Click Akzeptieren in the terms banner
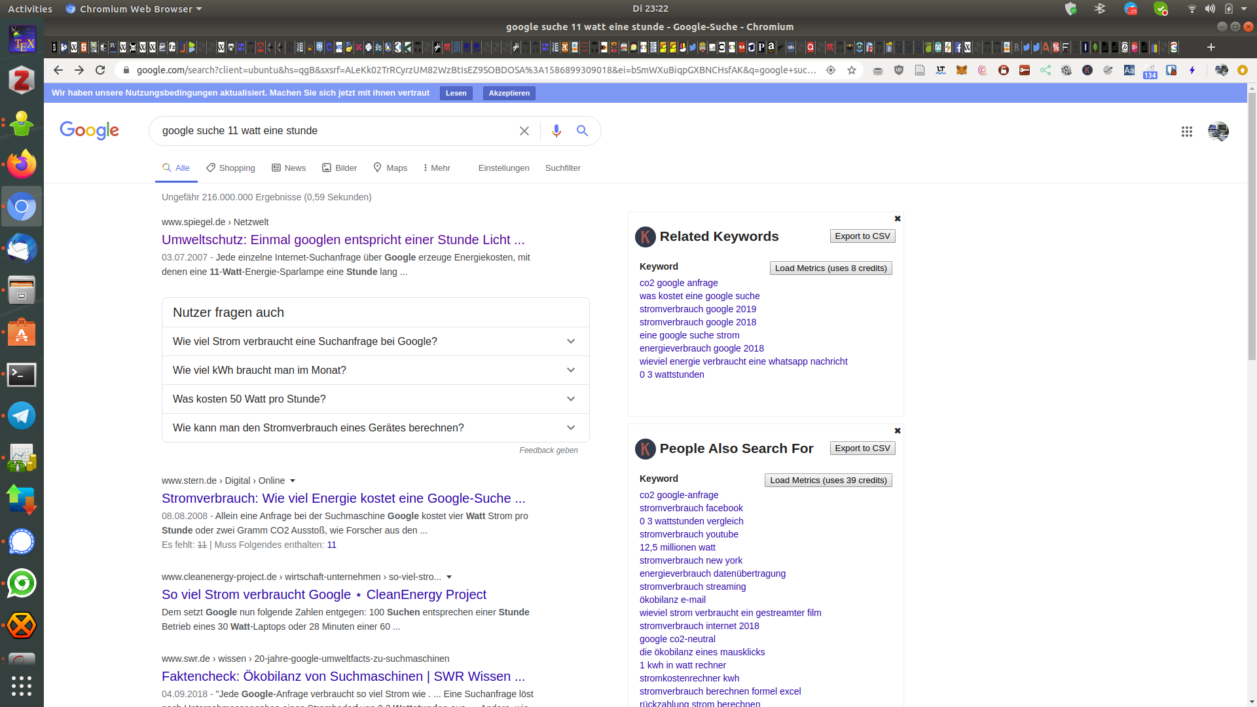The image size is (1257, 707). 509,93
